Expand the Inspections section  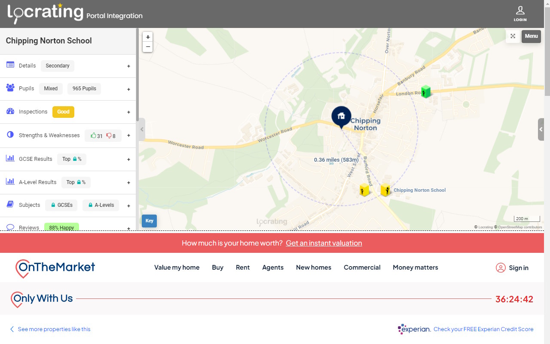tap(128, 112)
